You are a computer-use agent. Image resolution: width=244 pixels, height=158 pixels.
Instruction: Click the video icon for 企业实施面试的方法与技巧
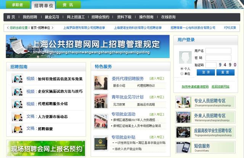click(x=17, y=91)
